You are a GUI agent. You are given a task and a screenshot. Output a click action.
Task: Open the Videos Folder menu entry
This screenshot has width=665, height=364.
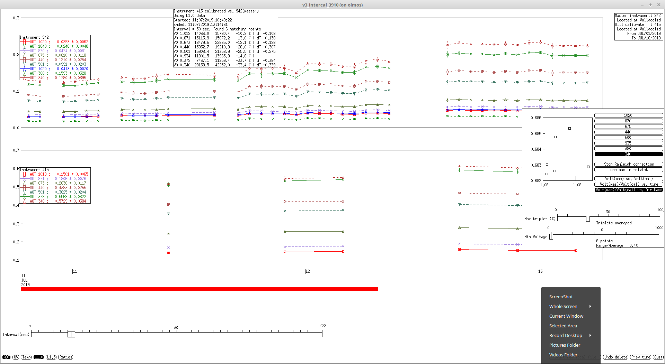click(571, 355)
